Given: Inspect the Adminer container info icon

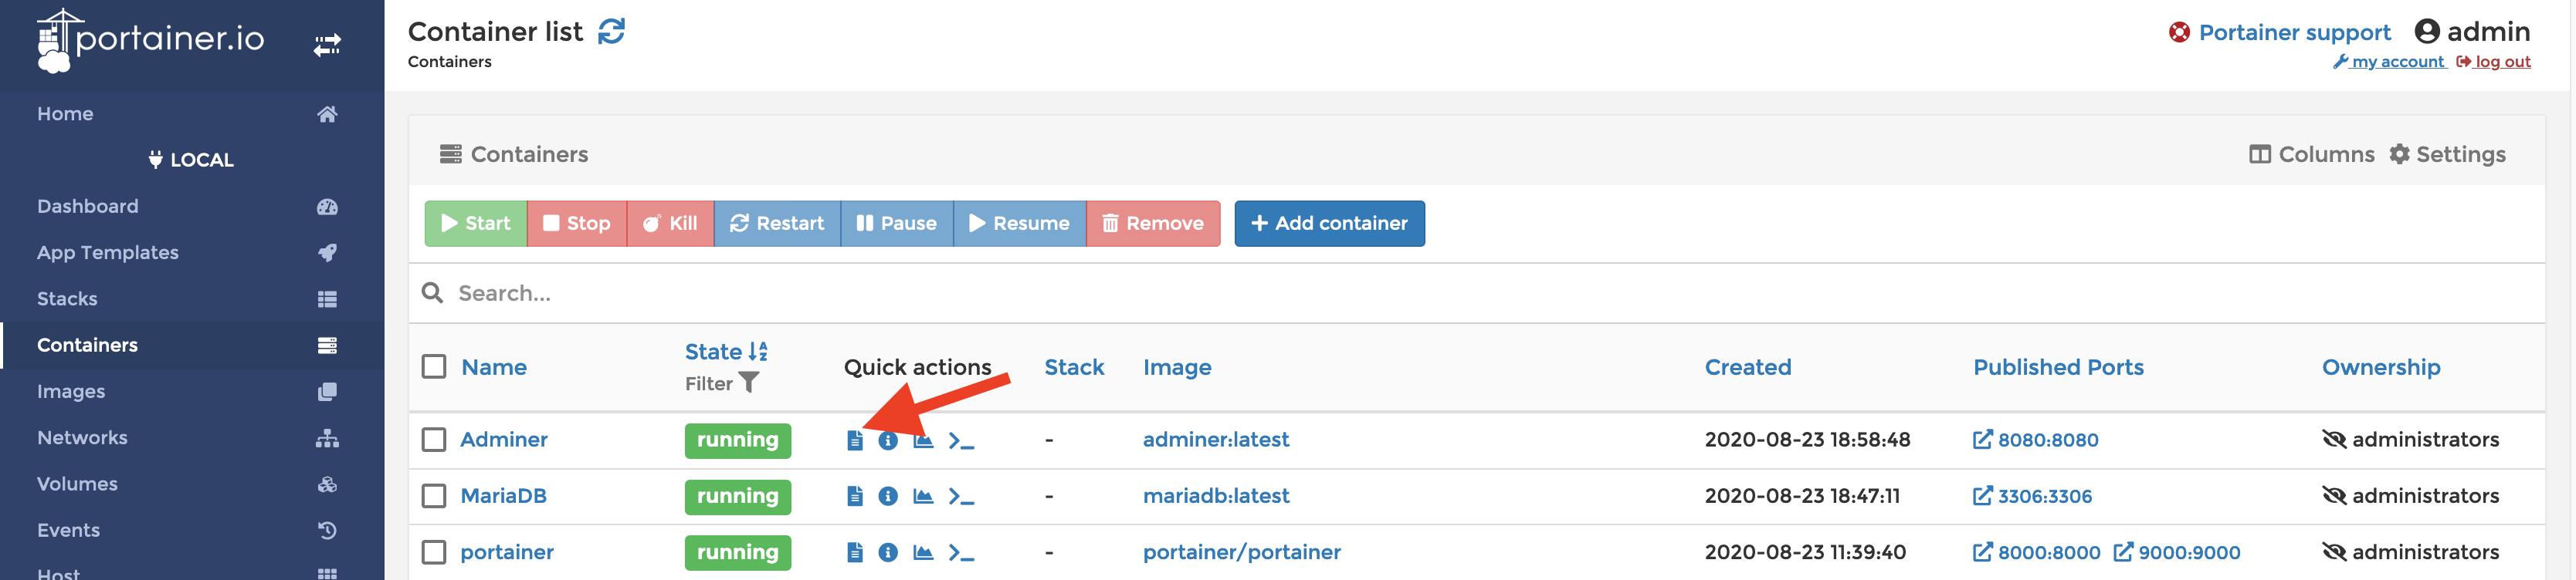Looking at the screenshot, I should [887, 440].
